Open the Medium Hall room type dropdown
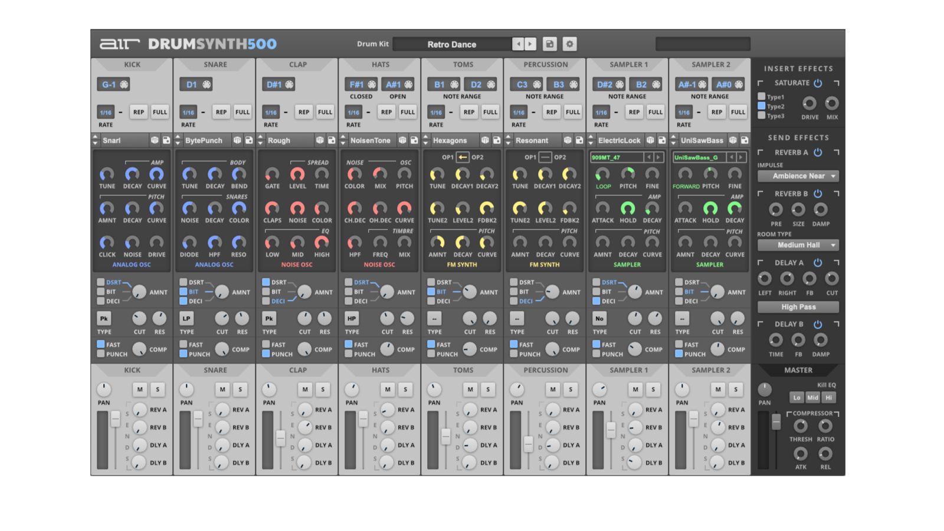This screenshot has width=944, height=531. point(798,245)
